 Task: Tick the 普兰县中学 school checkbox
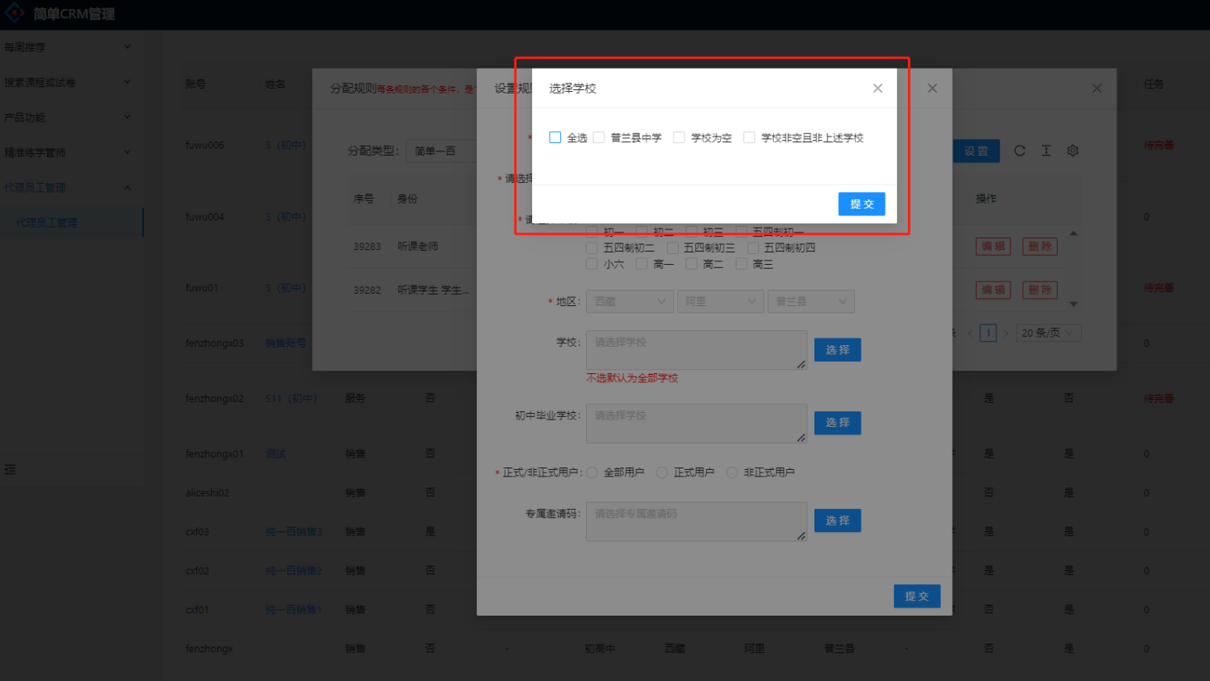point(599,137)
